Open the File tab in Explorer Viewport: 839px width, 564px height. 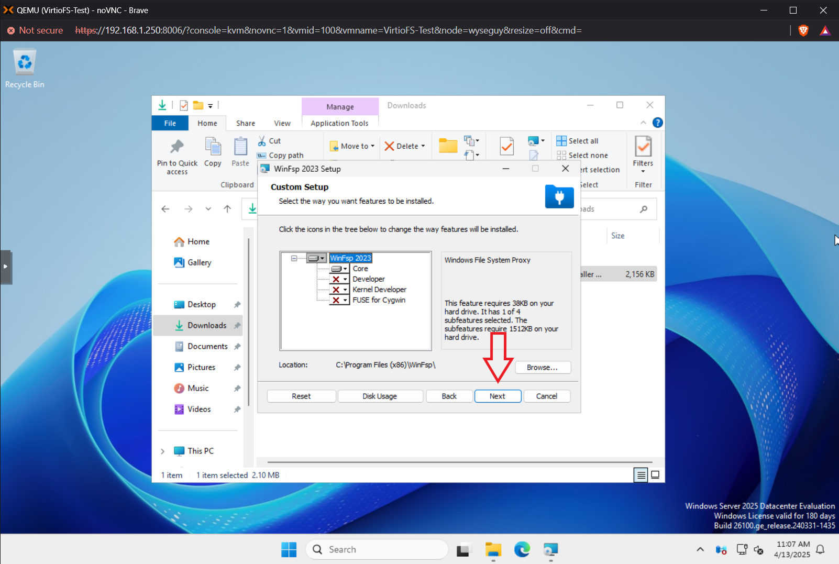(170, 123)
